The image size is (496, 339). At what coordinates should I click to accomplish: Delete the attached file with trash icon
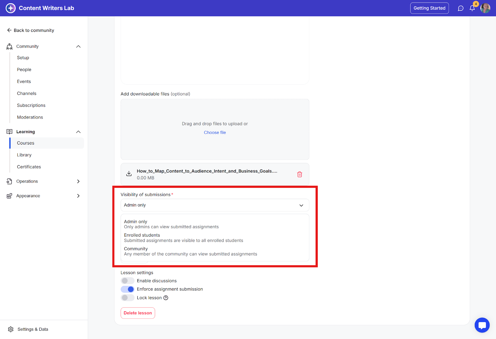pos(299,174)
